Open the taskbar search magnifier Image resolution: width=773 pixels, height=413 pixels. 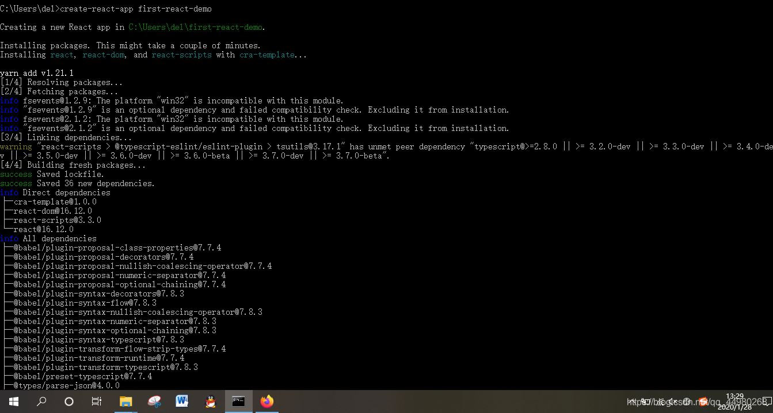click(41, 402)
